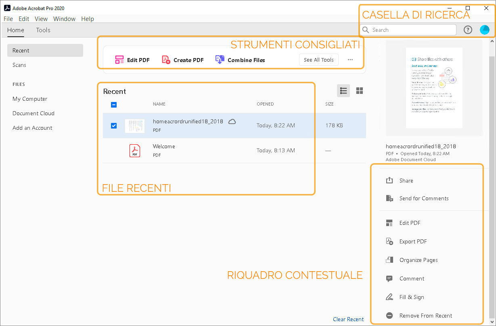Click the homeacrordrunified18_2018 file name in list
This screenshot has height=326, width=496.
pos(188,121)
